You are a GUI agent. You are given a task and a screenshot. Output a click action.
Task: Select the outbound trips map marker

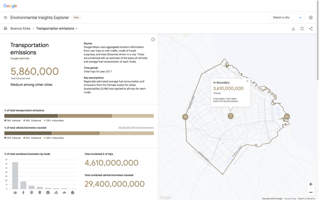coord(286,116)
